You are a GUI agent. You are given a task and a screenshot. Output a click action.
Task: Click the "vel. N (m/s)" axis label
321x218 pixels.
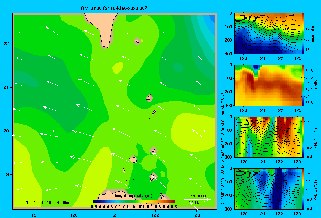(x=316, y=138)
